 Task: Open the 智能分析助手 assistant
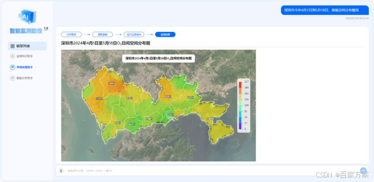click(x=25, y=78)
